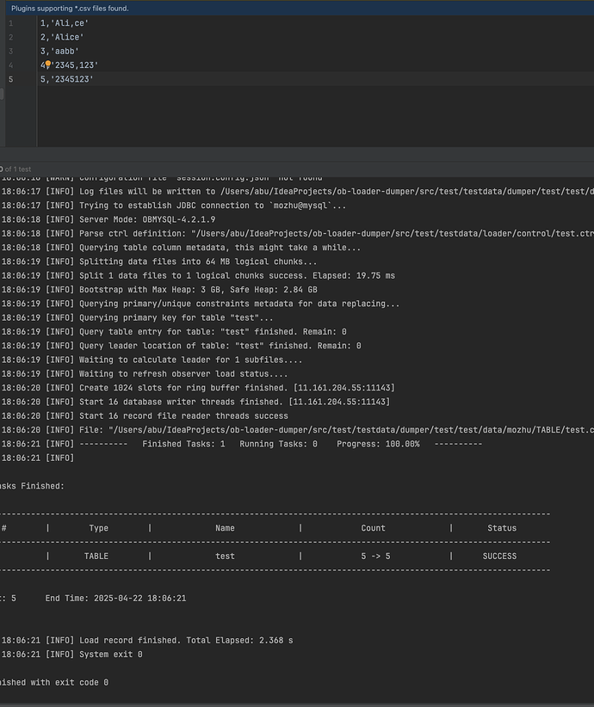Click the 'SUCCESS' status cell
594x707 pixels.
coord(499,556)
